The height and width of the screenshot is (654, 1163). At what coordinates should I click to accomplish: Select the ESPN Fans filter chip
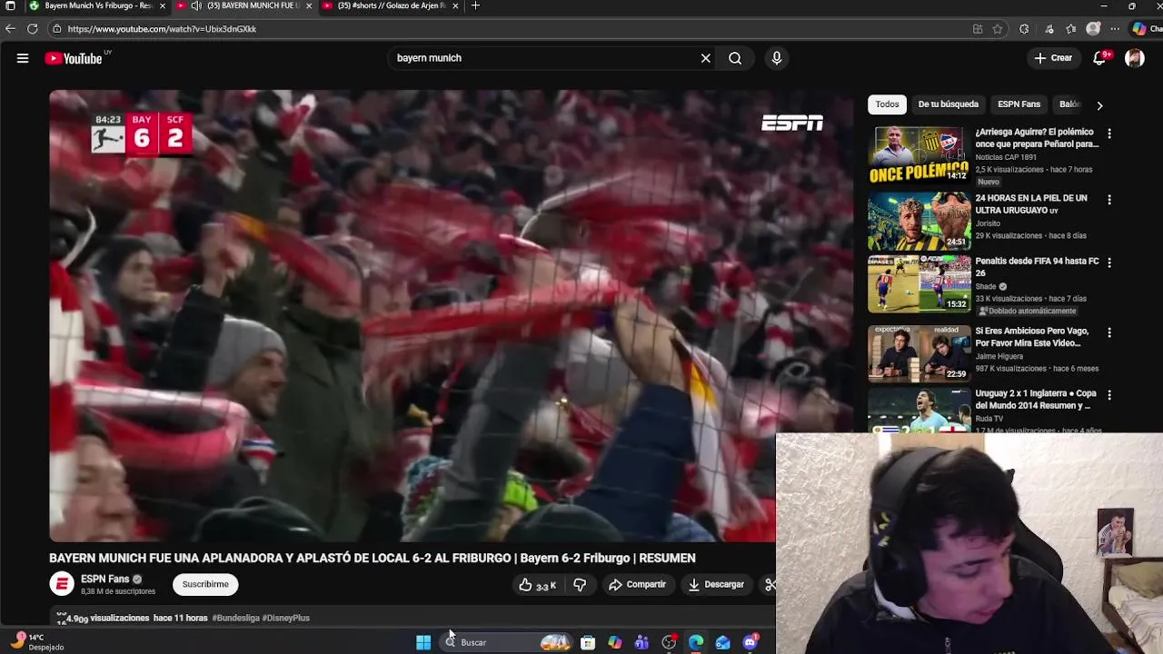coord(1019,104)
